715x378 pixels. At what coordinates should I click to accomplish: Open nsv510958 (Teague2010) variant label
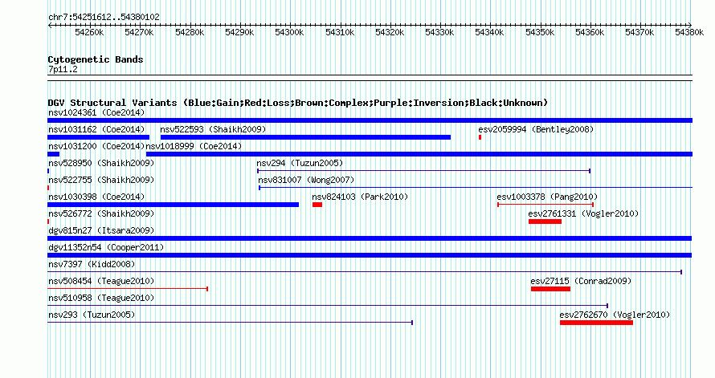coord(101,298)
